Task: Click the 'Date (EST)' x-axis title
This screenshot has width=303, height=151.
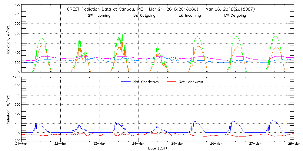Action: 157,148
